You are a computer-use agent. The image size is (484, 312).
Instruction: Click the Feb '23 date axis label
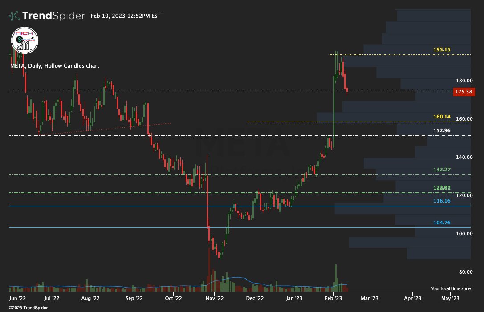tap(334, 298)
